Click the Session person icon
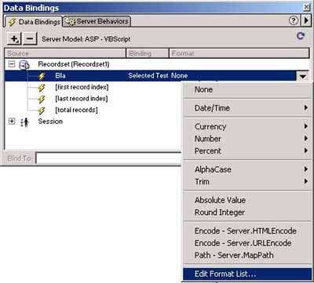 click(24, 122)
